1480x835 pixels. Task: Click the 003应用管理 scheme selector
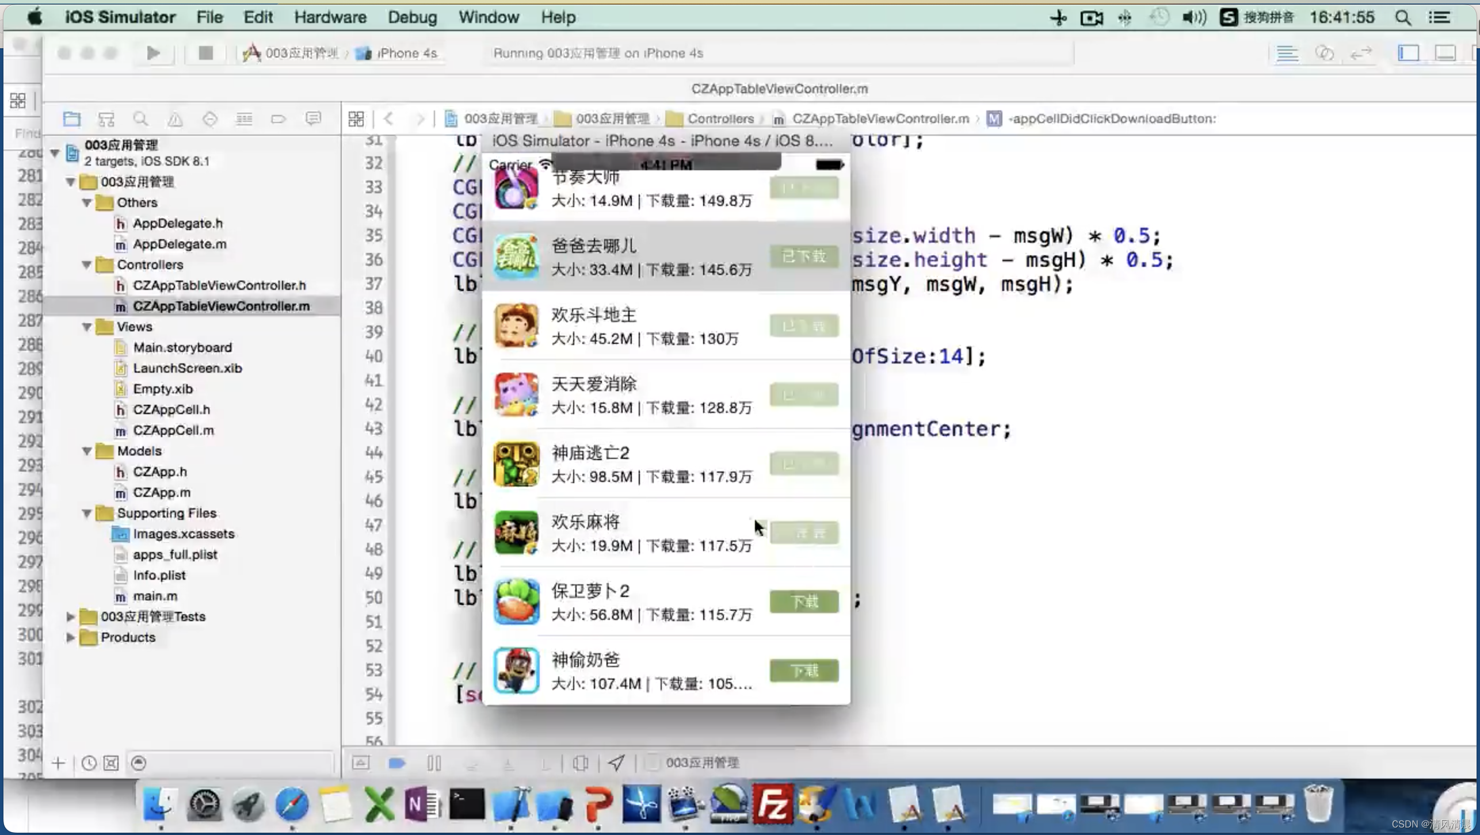point(291,53)
